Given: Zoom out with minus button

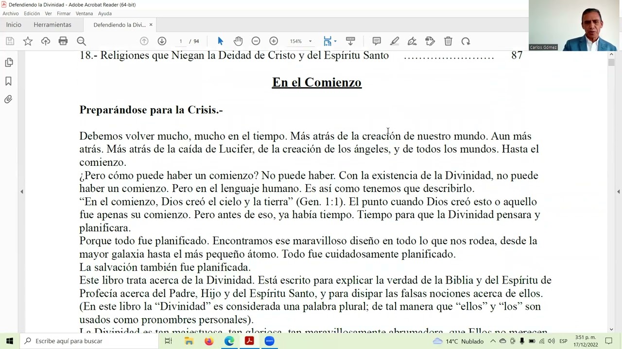Looking at the screenshot, I should tap(256, 41).
